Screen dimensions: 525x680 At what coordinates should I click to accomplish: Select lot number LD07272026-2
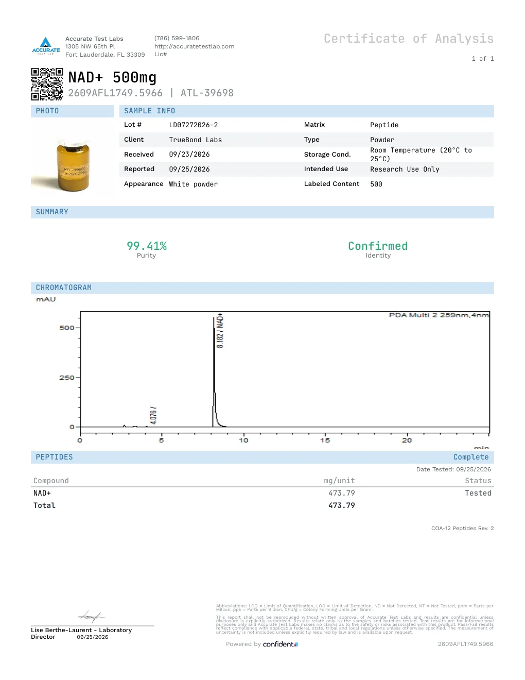point(194,125)
